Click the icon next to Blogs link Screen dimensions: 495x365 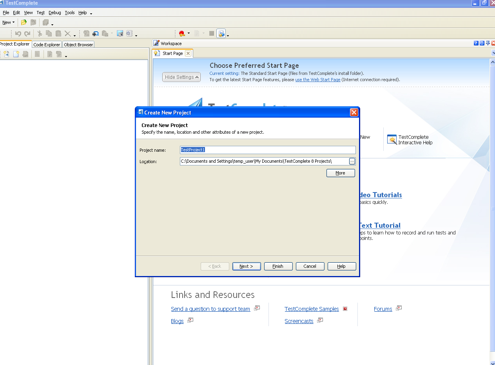190,320
